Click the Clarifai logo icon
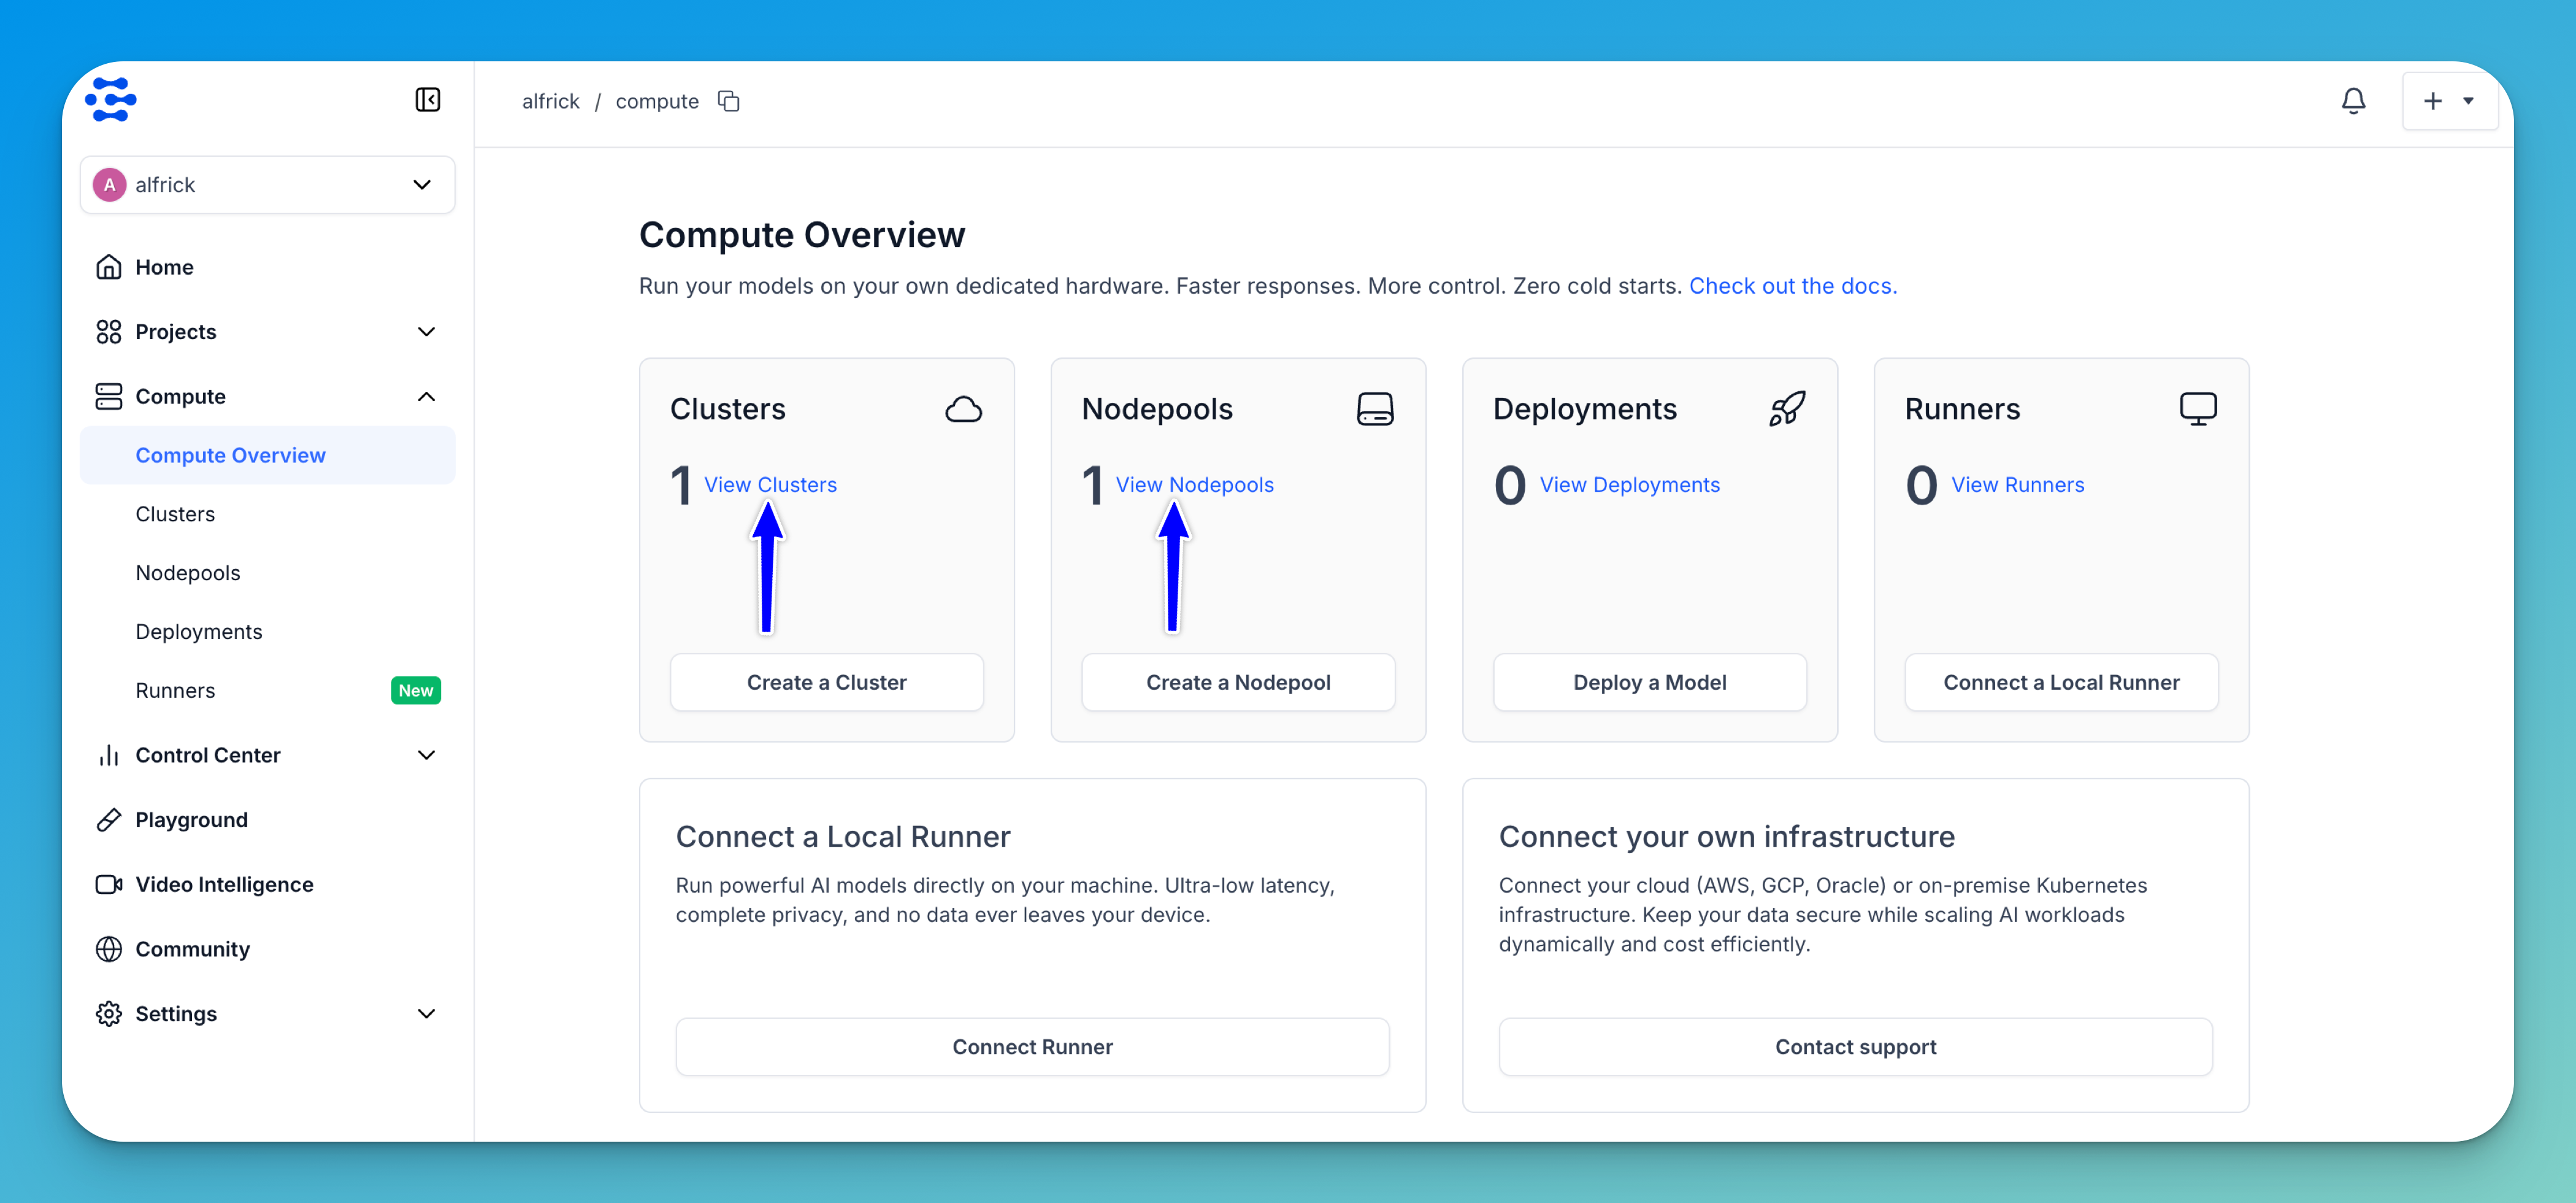Viewport: 2576px width, 1203px height. [110, 99]
